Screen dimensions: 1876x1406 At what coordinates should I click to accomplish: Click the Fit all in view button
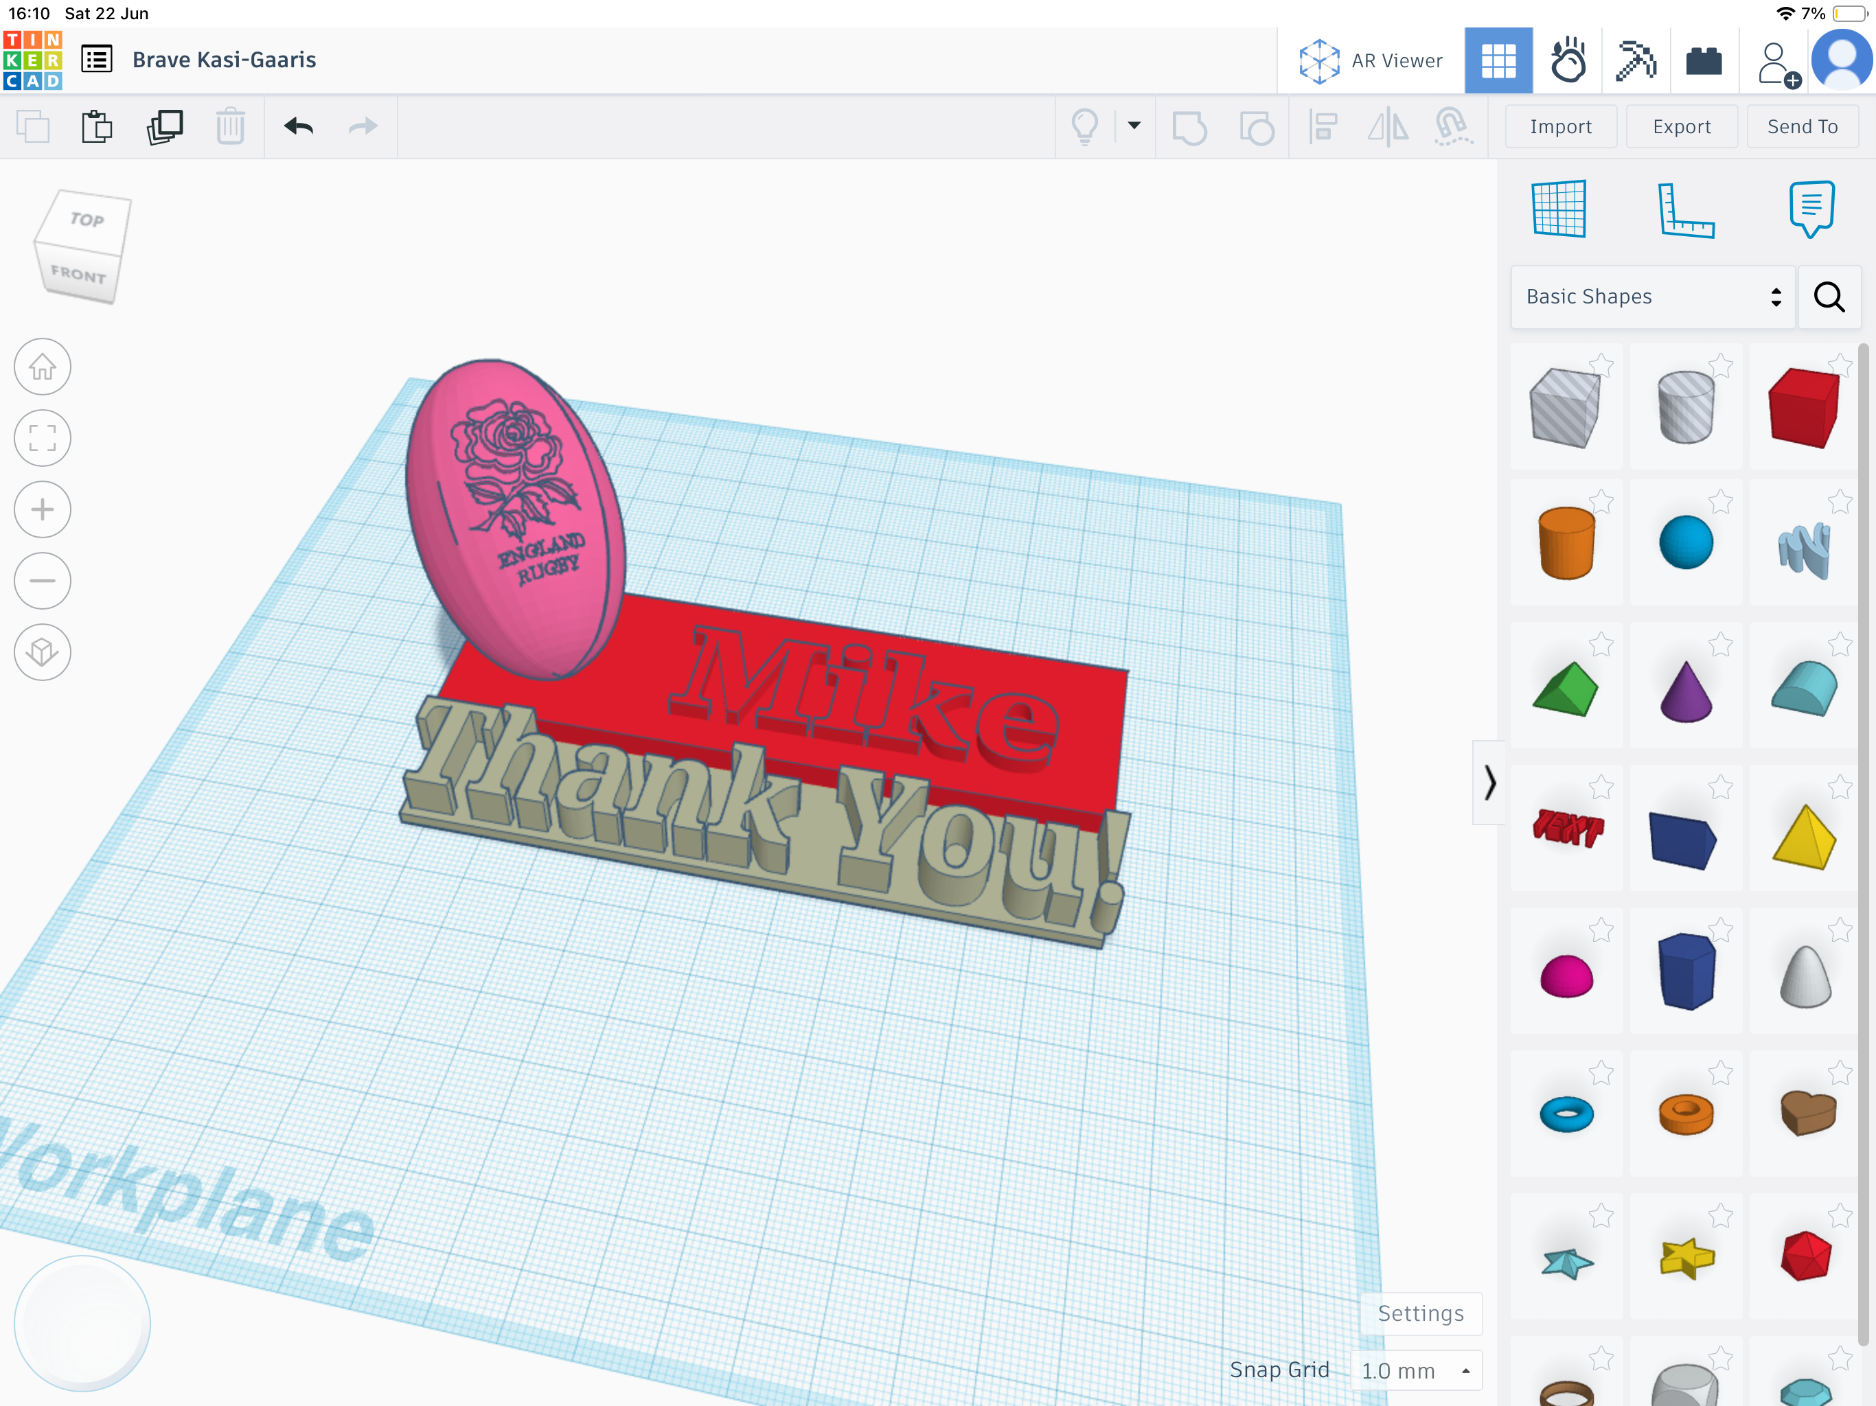point(43,439)
